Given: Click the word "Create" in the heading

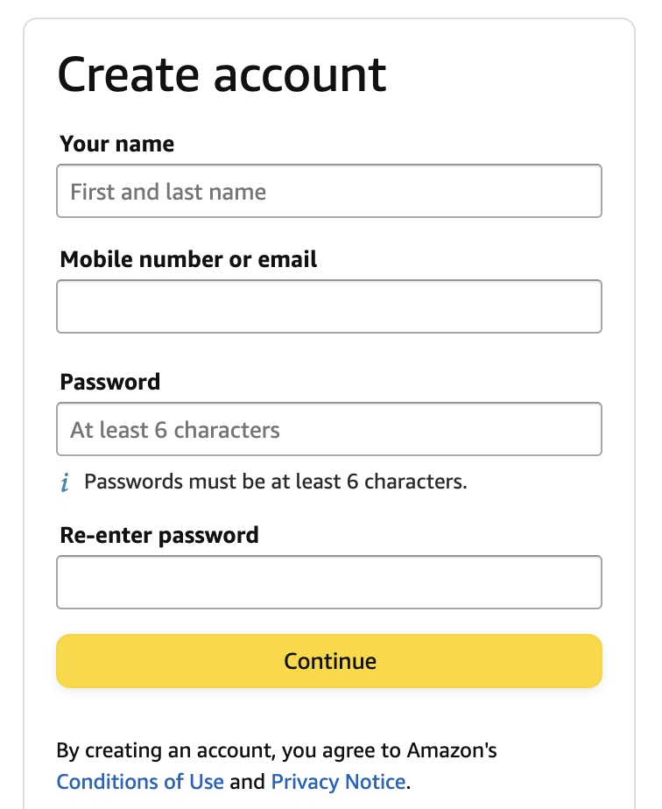Looking at the screenshot, I should [x=129, y=74].
